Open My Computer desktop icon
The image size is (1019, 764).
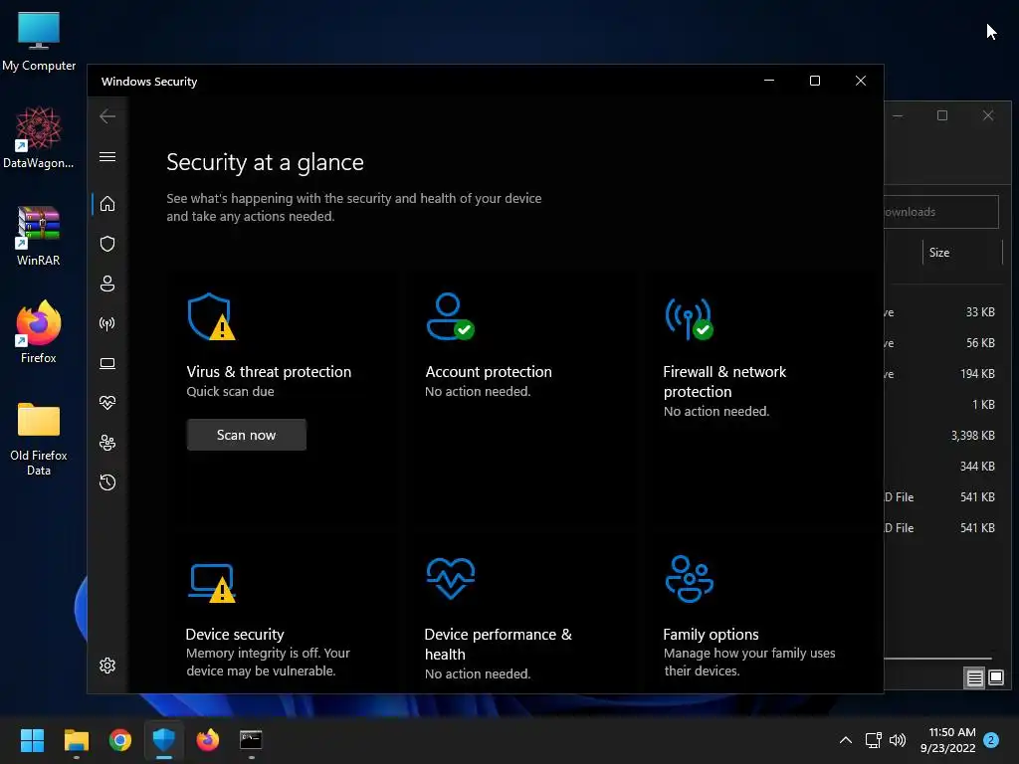pos(39,42)
